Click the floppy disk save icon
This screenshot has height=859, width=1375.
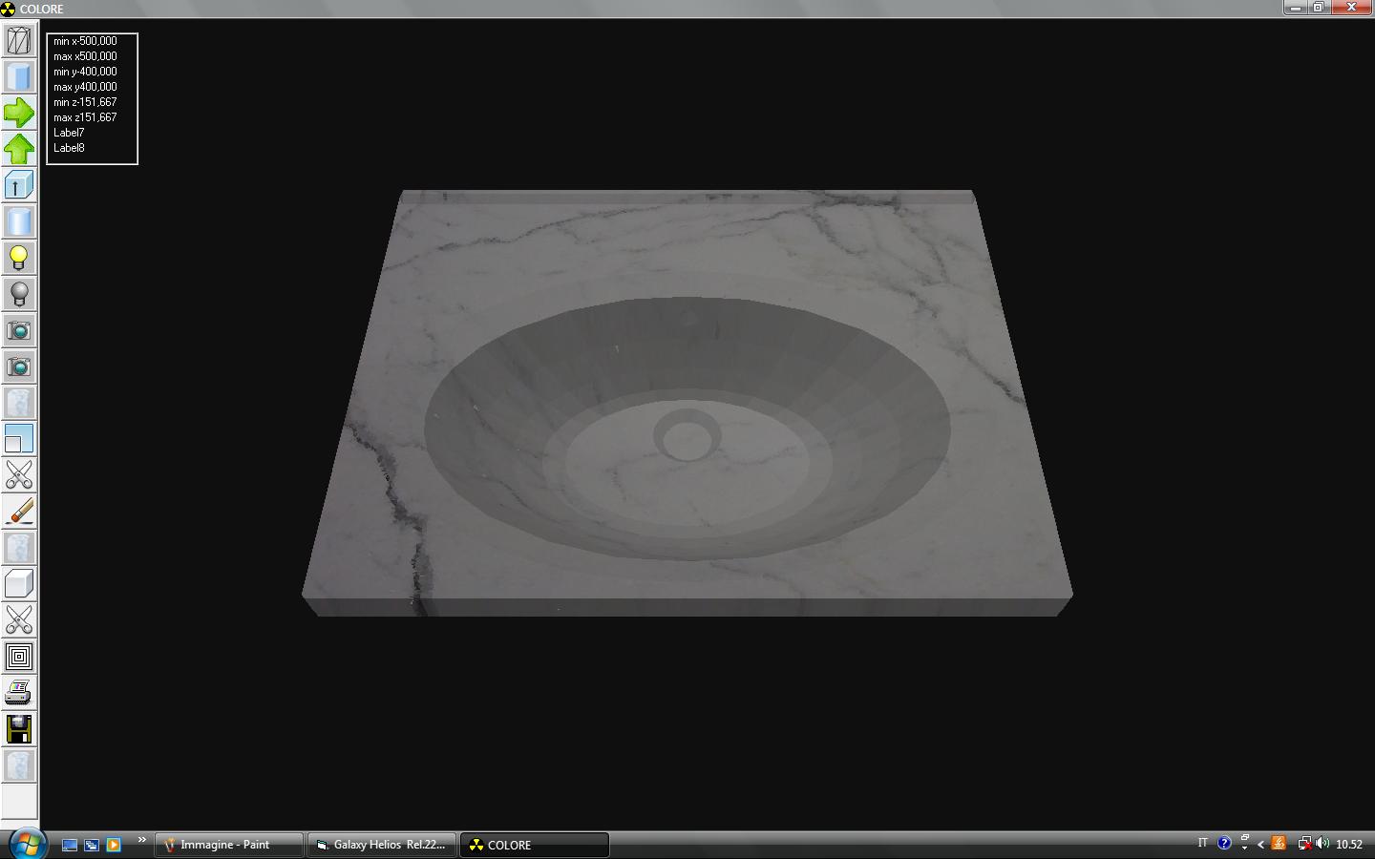point(19,729)
